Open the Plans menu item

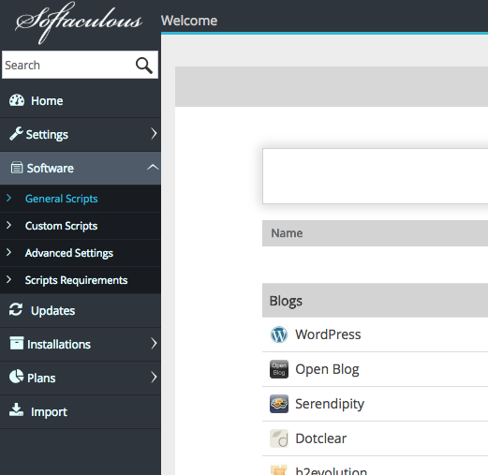coord(81,378)
